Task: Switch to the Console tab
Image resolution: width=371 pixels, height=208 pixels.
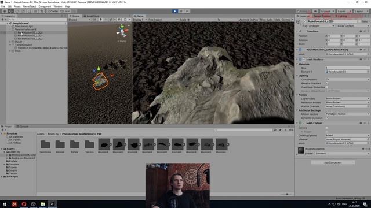Action: pyautogui.click(x=23, y=127)
